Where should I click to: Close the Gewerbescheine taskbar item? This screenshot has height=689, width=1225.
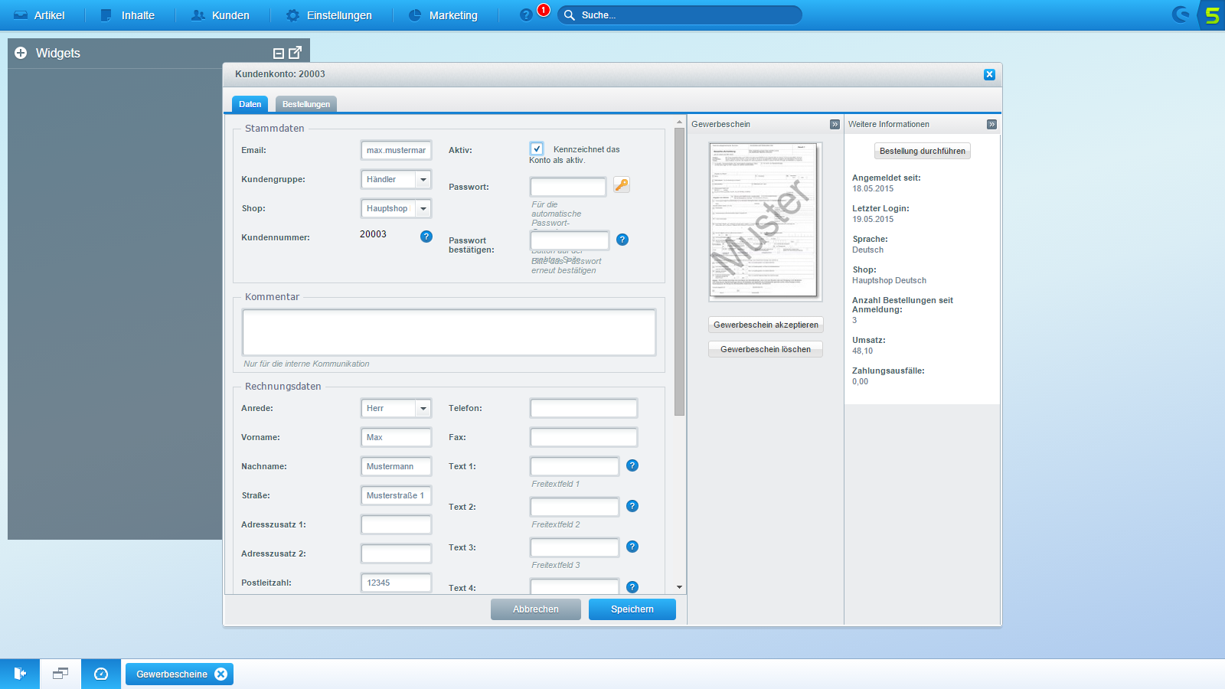click(221, 674)
